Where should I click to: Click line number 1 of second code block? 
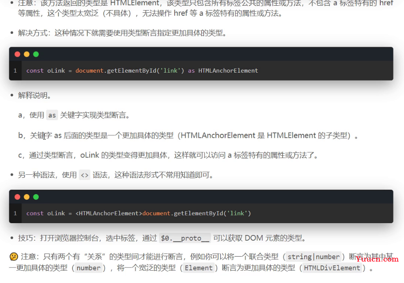[x=15, y=213]
